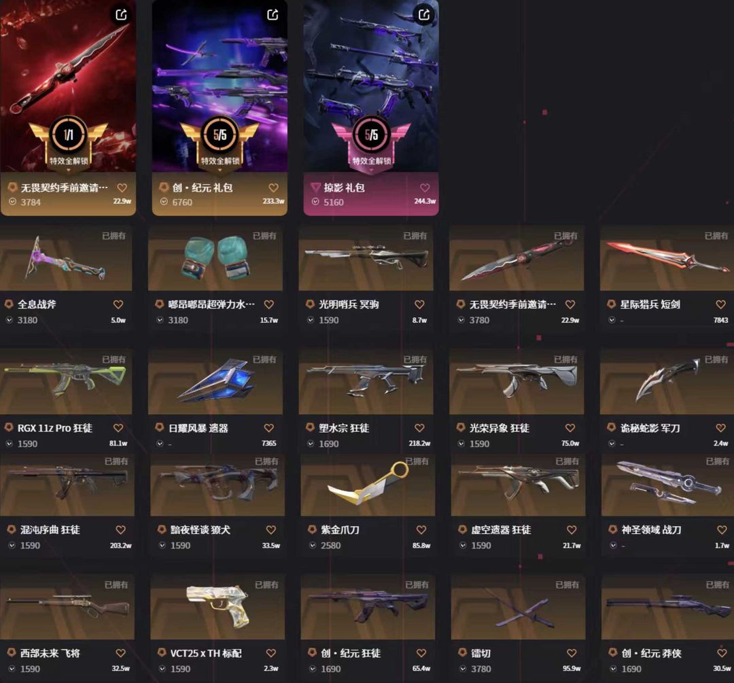Open 西部未来 飞将 rifle thumbnail

[67, 607]
